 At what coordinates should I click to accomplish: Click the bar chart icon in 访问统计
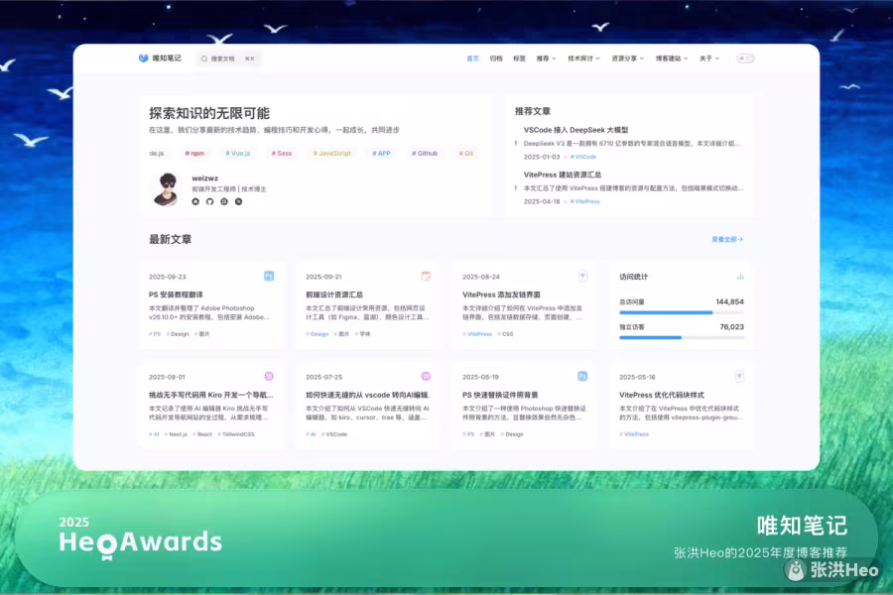pyautogui.click(x=740, y=277)
